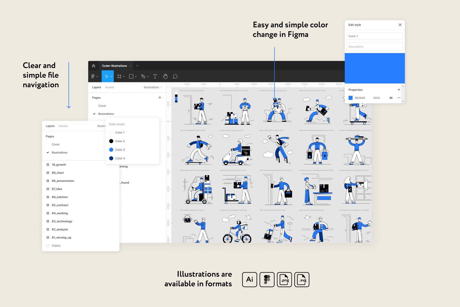
Task: Select the 08_presentation frame layer
Action: [63, 181]
